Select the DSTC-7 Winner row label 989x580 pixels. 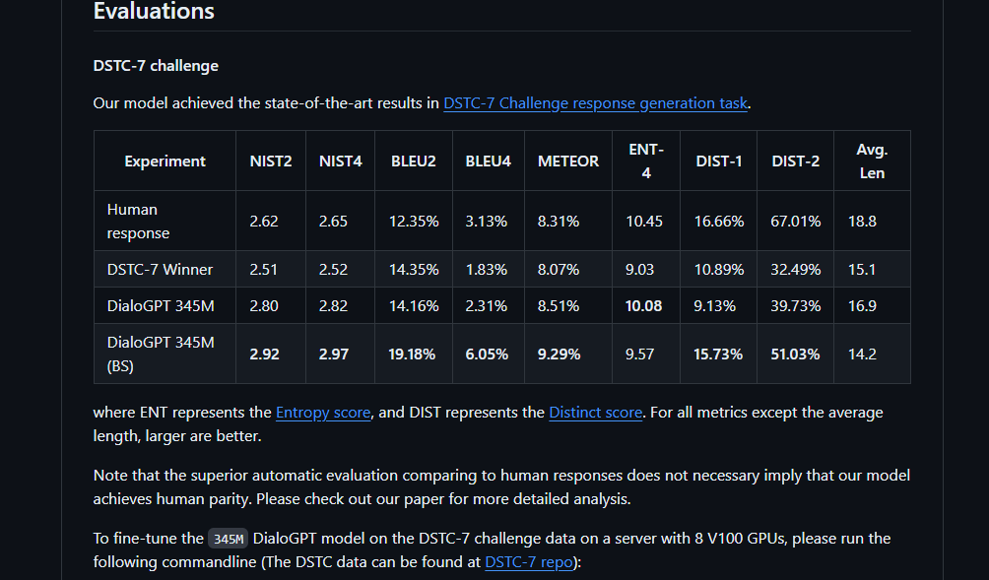point(160,270)
